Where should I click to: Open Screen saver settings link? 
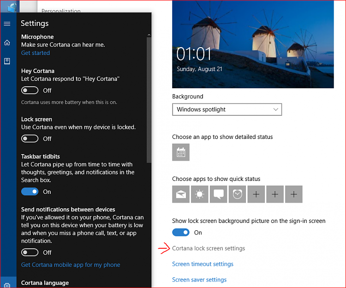199,280
